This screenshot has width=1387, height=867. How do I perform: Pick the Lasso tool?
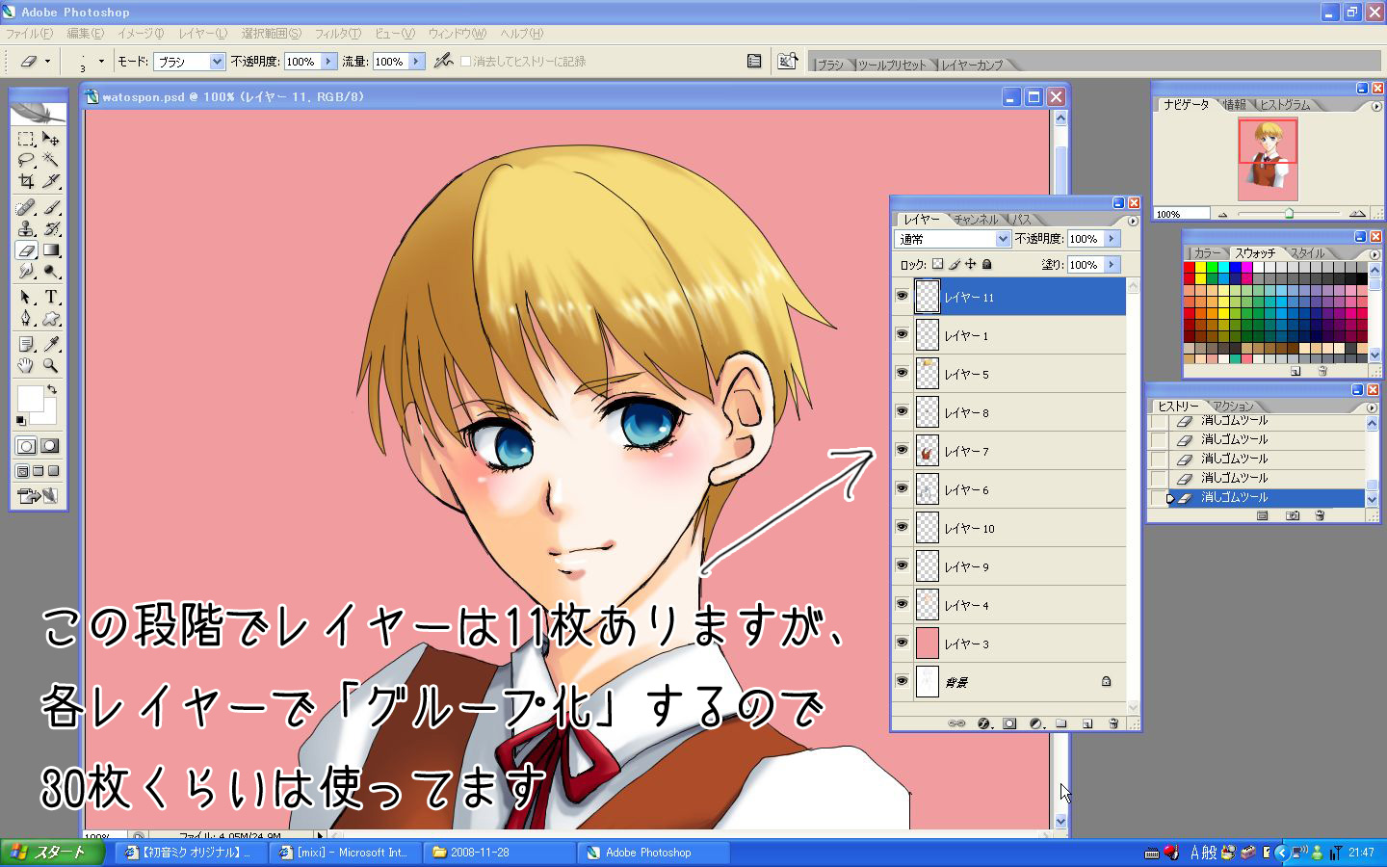tap(26, 160)
